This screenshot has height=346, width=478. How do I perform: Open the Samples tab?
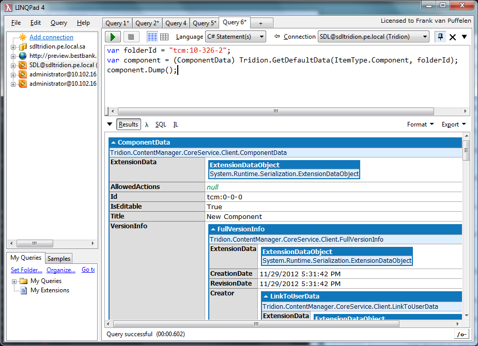(x=58, y=258)
